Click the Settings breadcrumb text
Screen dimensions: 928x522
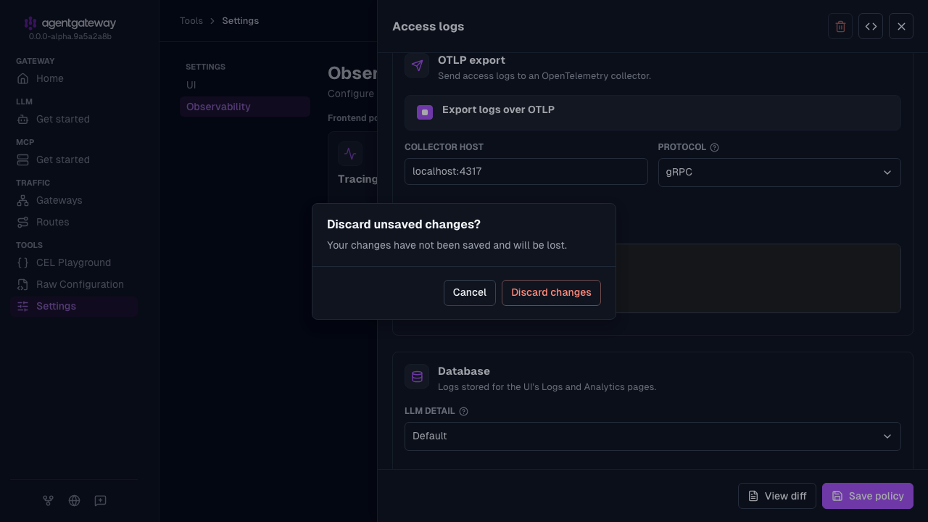(x=240, y=21)
